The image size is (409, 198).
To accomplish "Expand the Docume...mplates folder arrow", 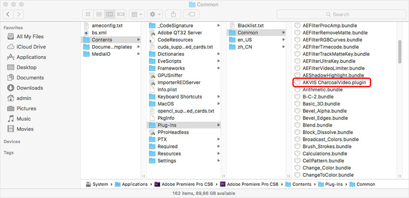I will (138, 47).
